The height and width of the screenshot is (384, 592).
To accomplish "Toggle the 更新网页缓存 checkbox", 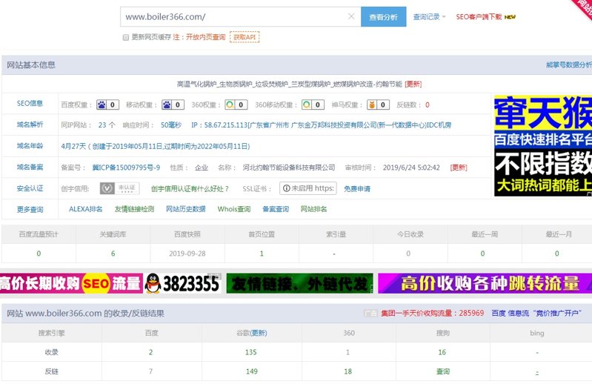I will (126, 37).
